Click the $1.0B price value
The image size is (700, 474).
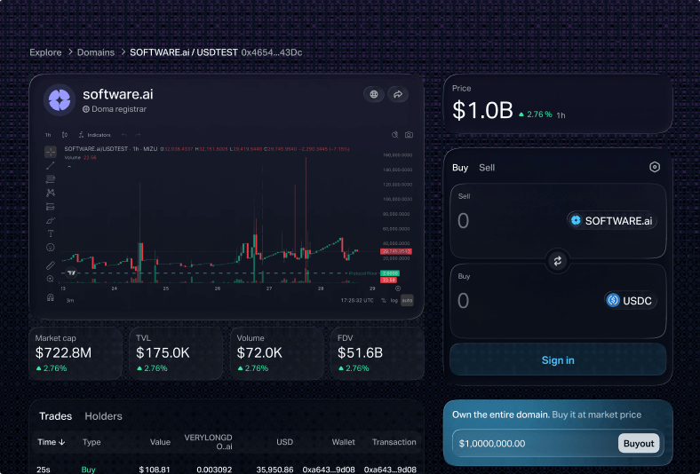(x=482, y=110)
